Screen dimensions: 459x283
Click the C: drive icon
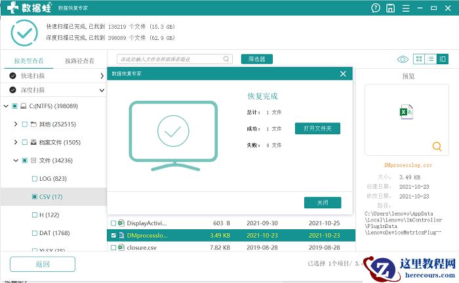coord(24,106)
